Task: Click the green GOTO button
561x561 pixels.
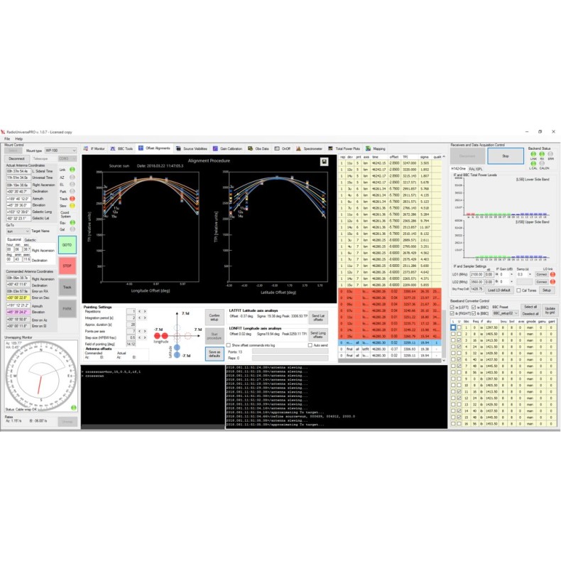Action: 67,245
